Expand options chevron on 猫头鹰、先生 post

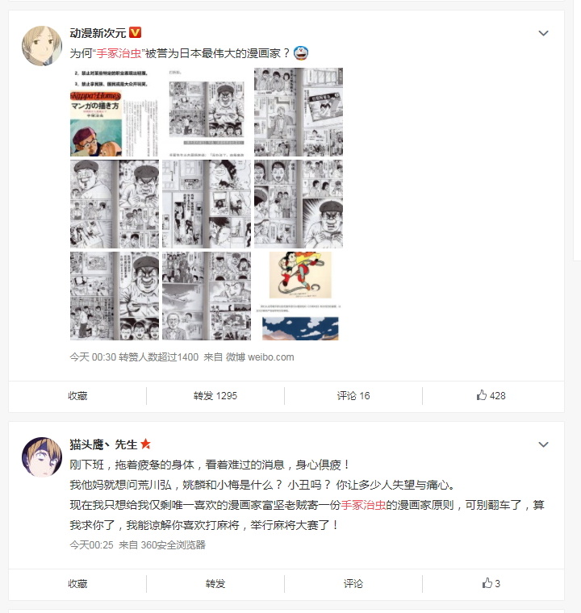[543, 444]
